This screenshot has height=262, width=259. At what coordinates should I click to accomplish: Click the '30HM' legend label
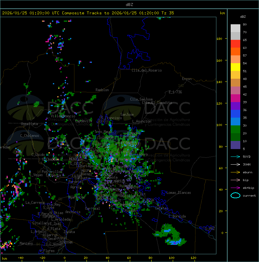pyautogui.click(x=247, y=164)
